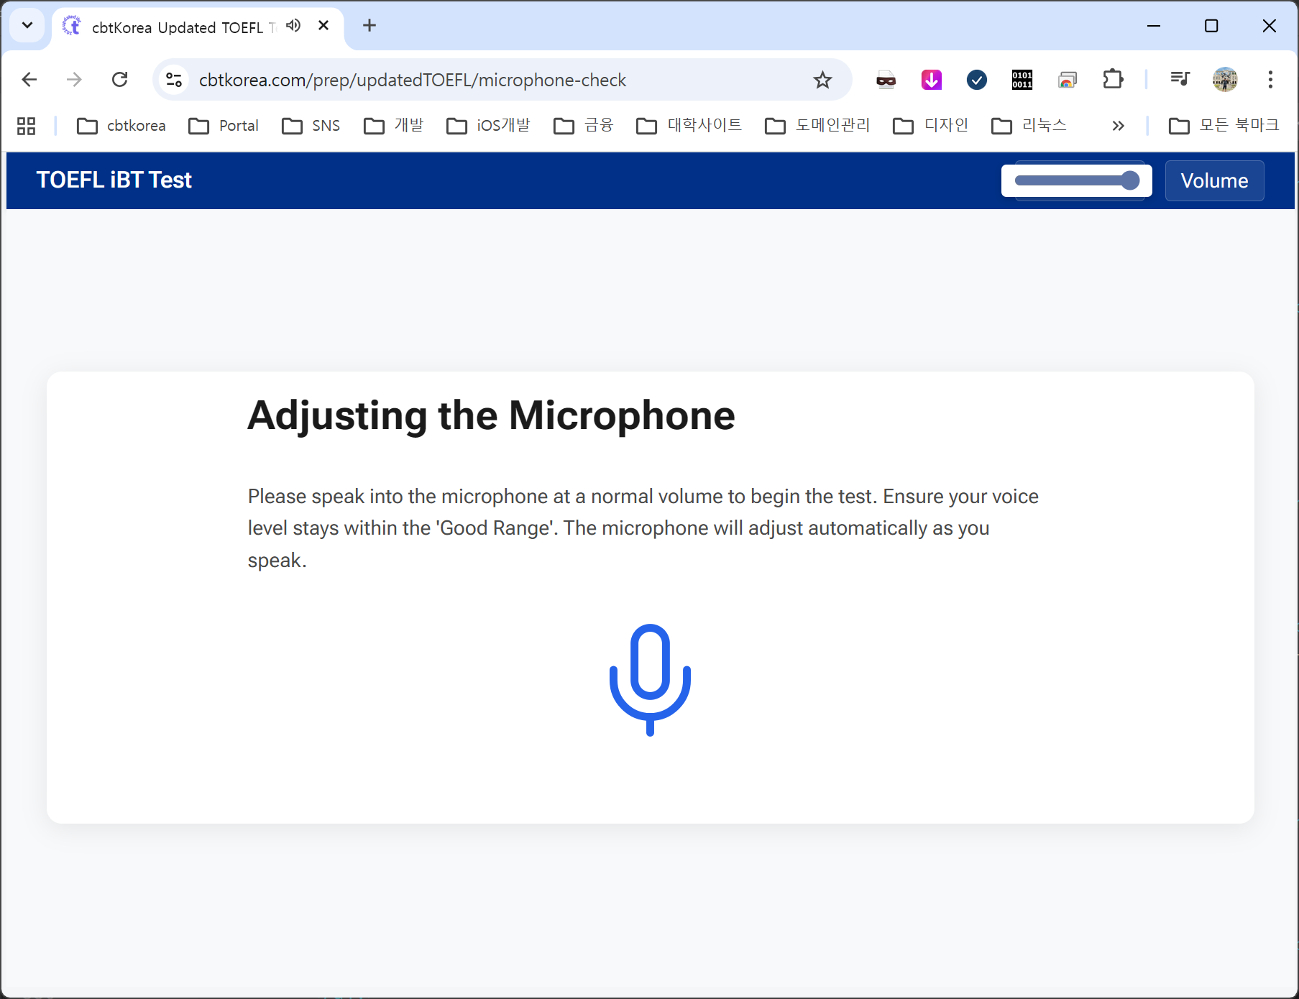
Task: Open Chrome three-dot menu
Action: pyautogui.click(x=1270, y=80)
